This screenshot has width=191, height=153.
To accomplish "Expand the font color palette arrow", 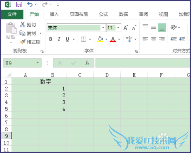I will [119, 39].
